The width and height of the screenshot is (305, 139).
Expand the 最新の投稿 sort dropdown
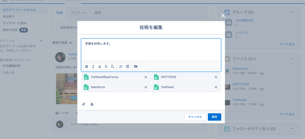[x=71, y=43]
